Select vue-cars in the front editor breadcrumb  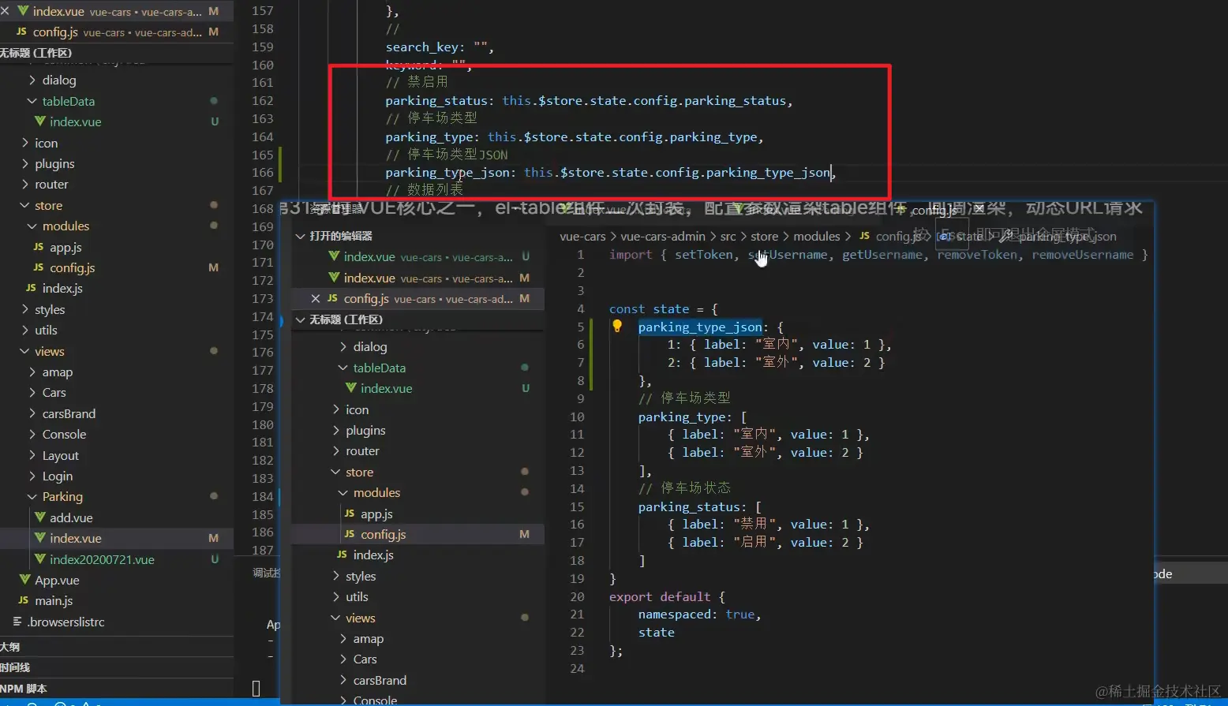(x=582, y=236)
